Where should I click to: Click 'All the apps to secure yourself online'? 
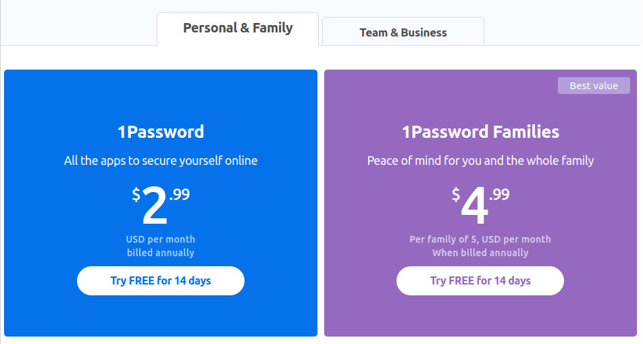[x=161, y=160]
